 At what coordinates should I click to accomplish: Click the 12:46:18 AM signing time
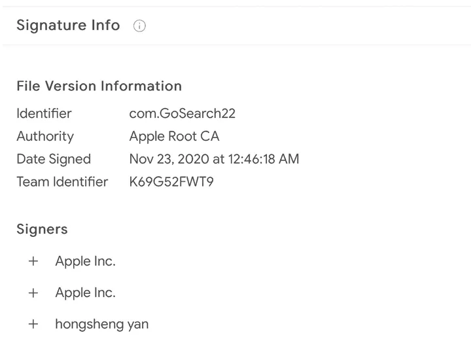click(262, 159)
